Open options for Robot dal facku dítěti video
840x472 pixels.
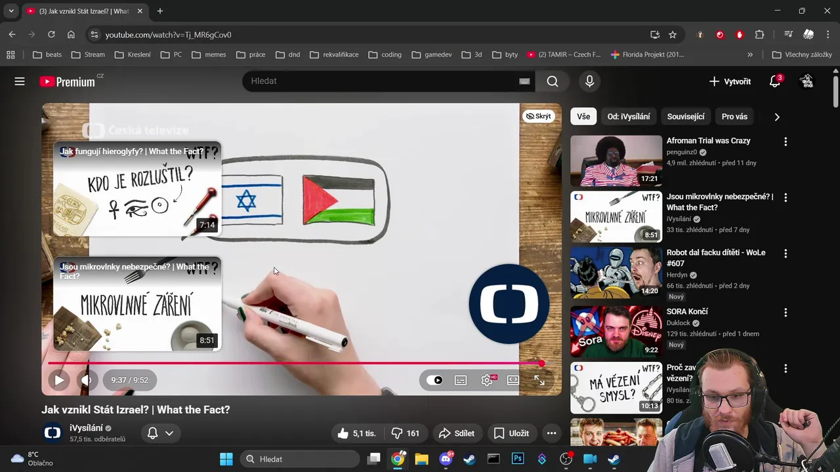(x=786, y=254)
